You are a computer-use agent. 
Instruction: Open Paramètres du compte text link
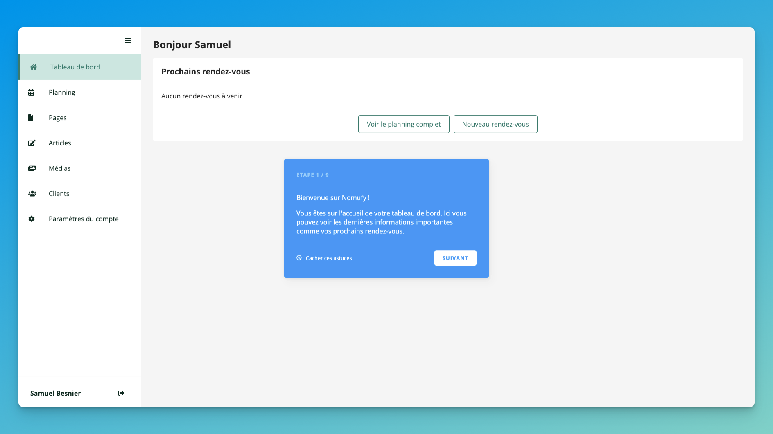tap(84, 219)
